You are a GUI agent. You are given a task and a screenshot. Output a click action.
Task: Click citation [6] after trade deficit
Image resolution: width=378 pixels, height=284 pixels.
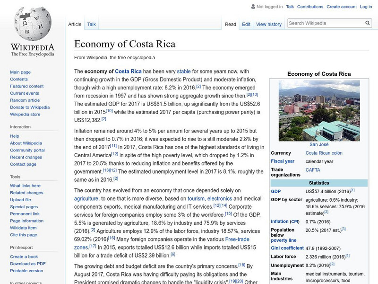[173, 254]
